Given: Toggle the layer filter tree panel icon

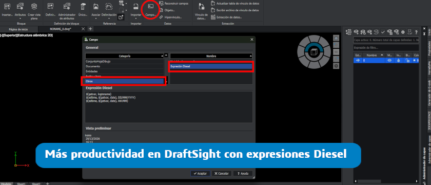Looking at the screenshot, I should tap(349, 32).
